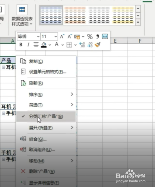Select column E header

[115, 41]
